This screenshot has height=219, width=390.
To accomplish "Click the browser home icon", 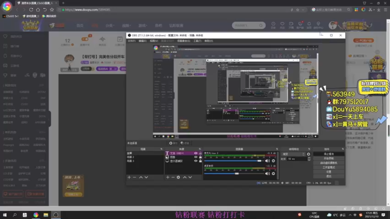I will coord(38,10).
